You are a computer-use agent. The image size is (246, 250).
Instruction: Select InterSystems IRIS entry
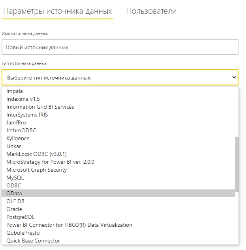pyautogui.click(x=118, y=115)
